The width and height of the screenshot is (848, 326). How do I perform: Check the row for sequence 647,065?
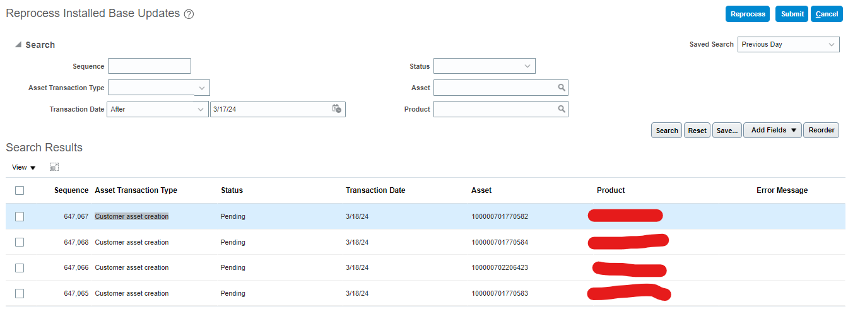pos(20,293)
